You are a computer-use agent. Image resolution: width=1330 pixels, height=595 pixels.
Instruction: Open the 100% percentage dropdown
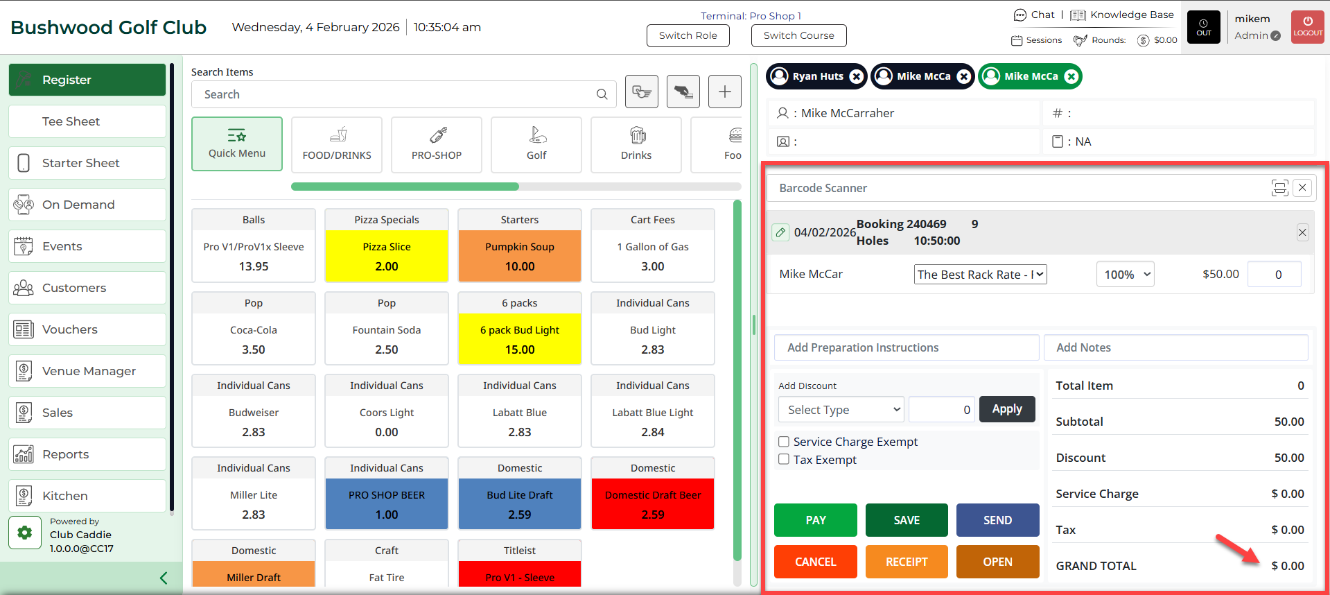(x=1125, y=275)
